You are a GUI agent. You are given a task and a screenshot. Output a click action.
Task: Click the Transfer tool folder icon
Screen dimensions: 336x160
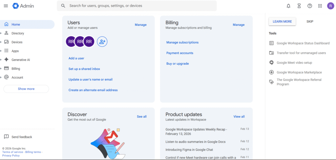tap(271, 53)
